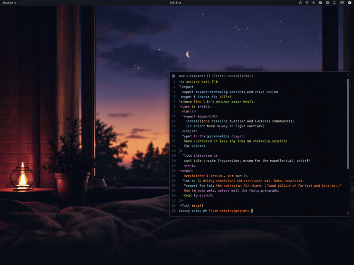Click the rightmost white round icon in top bar

(350, 3)
